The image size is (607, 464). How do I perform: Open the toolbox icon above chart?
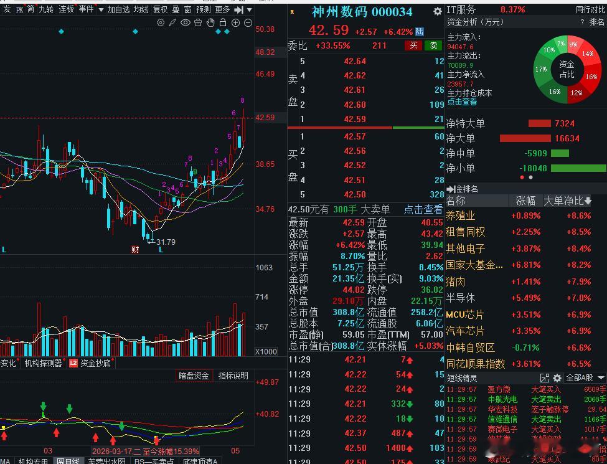(198, 23)
